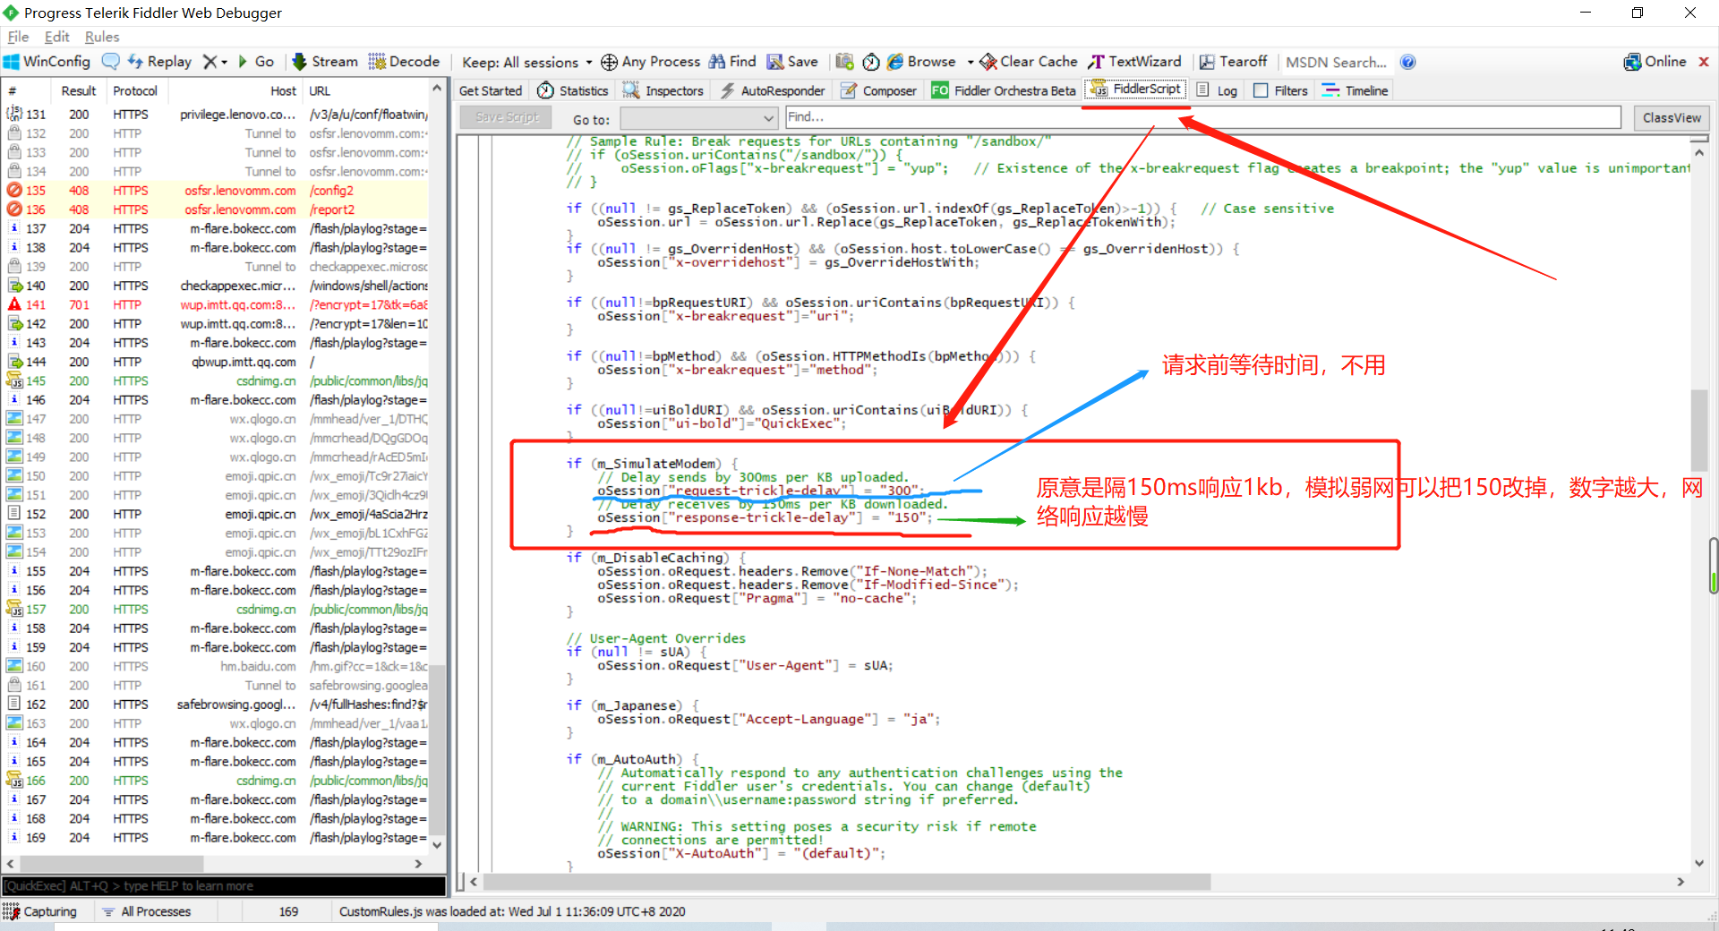1719x931 pixels.
Task: Select session 160 hm.baidu.com
Action: 216,667
